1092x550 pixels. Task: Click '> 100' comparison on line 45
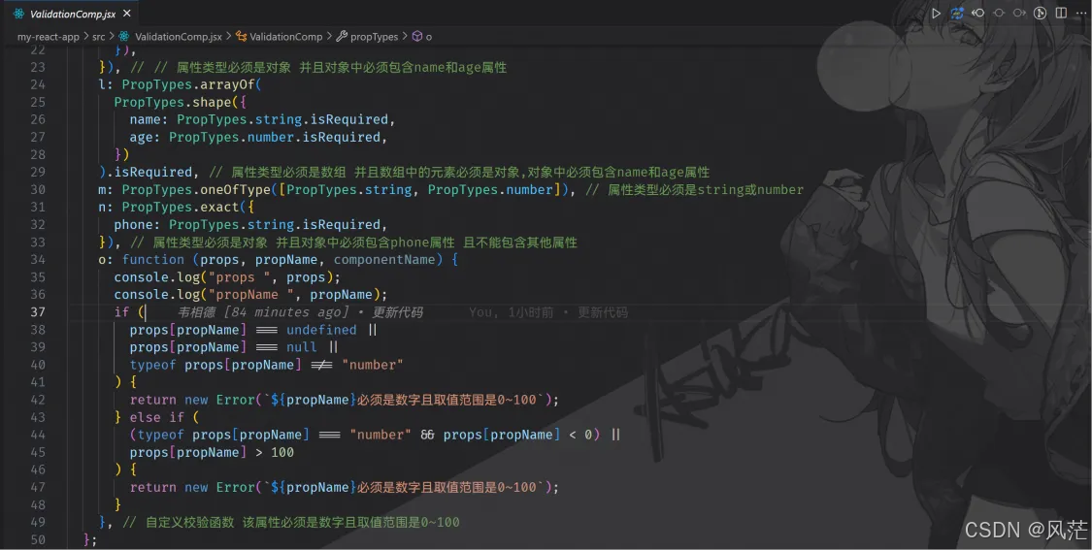point(275,452)
